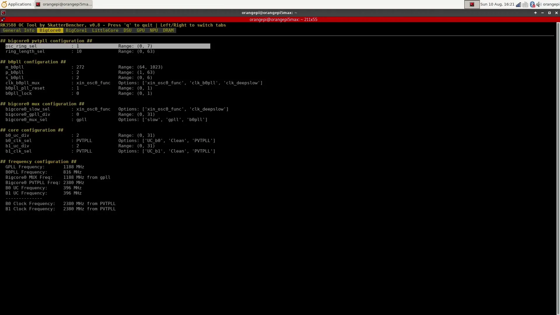This screenshot has height=315, width=560.
Task: Click the keyboard layout tray icon
Action: 525,4
